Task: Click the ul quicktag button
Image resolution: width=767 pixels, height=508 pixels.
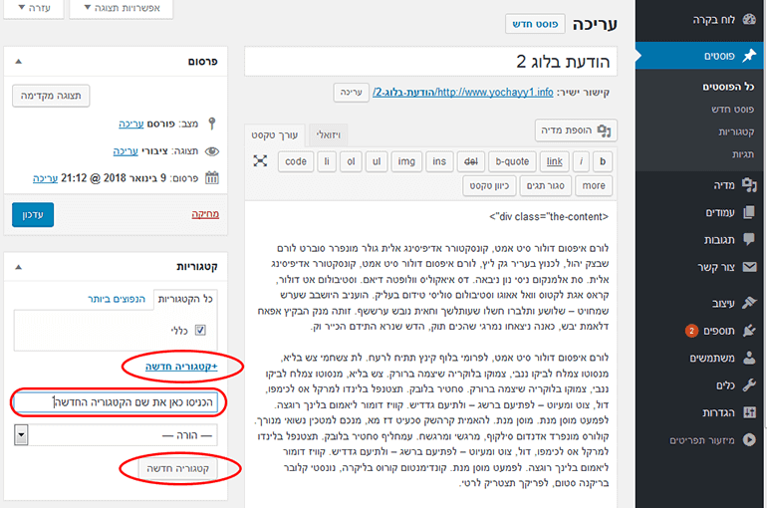Action: (x=377, y=161)
